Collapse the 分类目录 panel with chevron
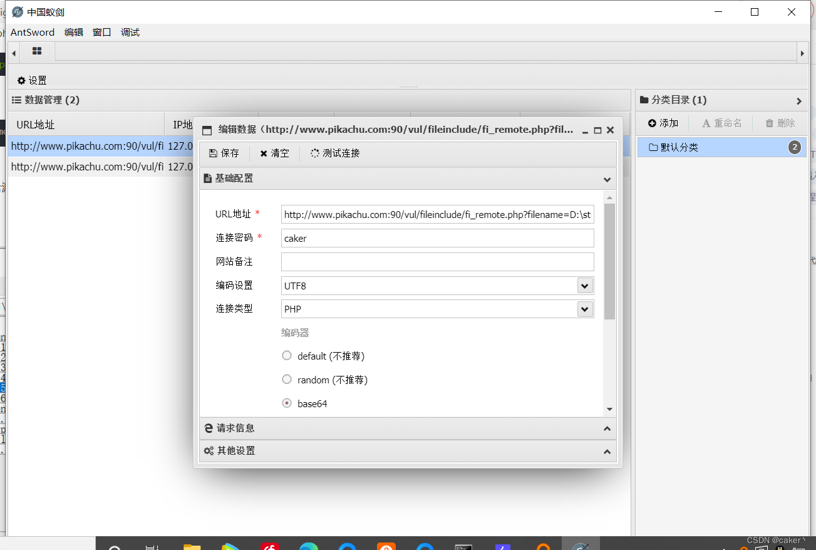 (x=799, y=100)
